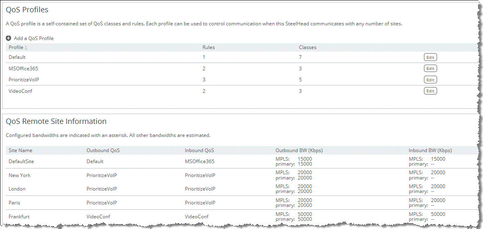Click the Classes column header
The height and width of the screenshot is (229, 483).
pyautogui.click(x=308, y=47)
